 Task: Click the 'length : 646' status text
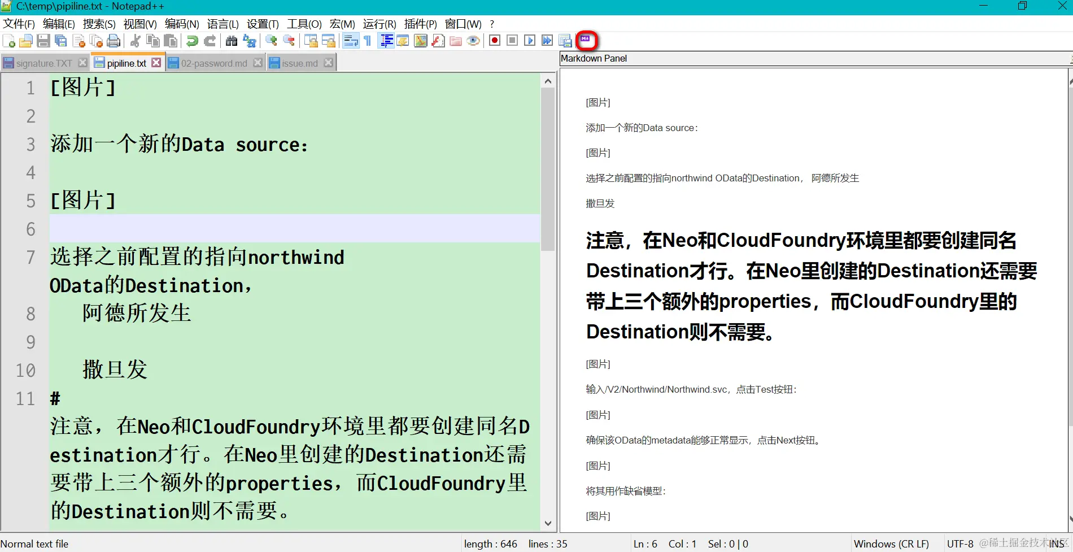tap(490, 544)
